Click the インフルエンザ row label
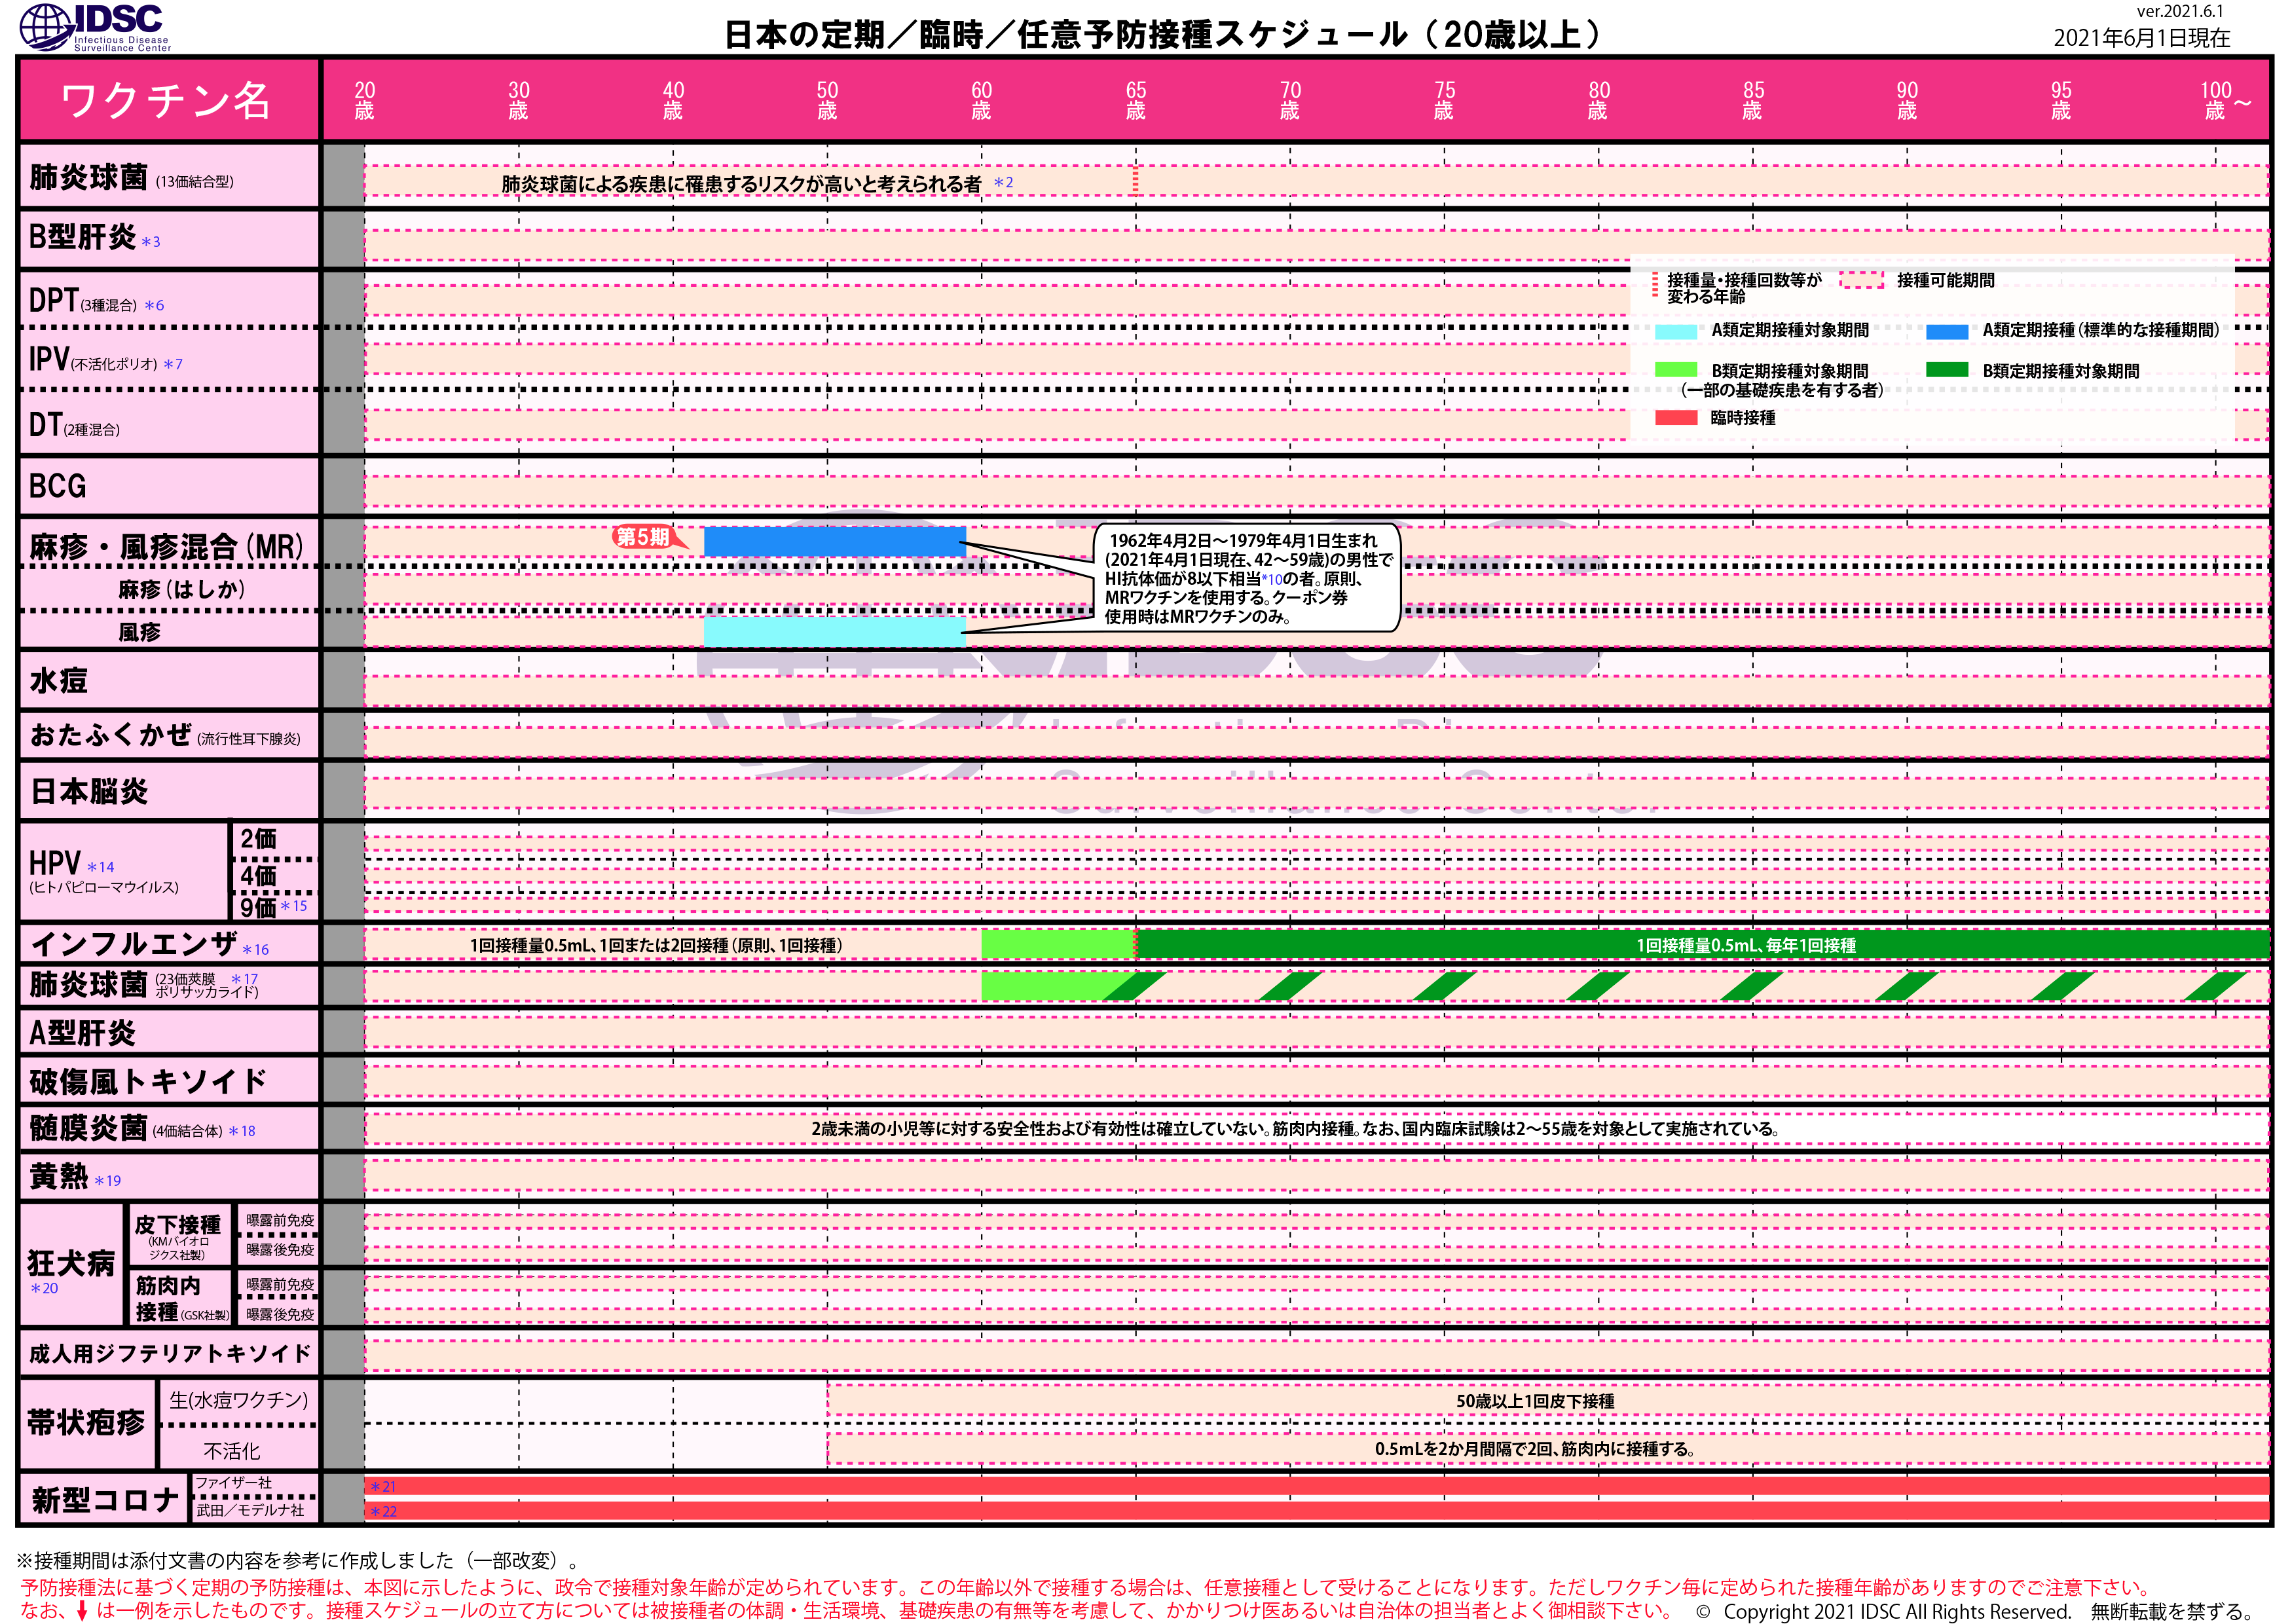The width and height of the screenshot is (2290, 1624). (135, 943)
